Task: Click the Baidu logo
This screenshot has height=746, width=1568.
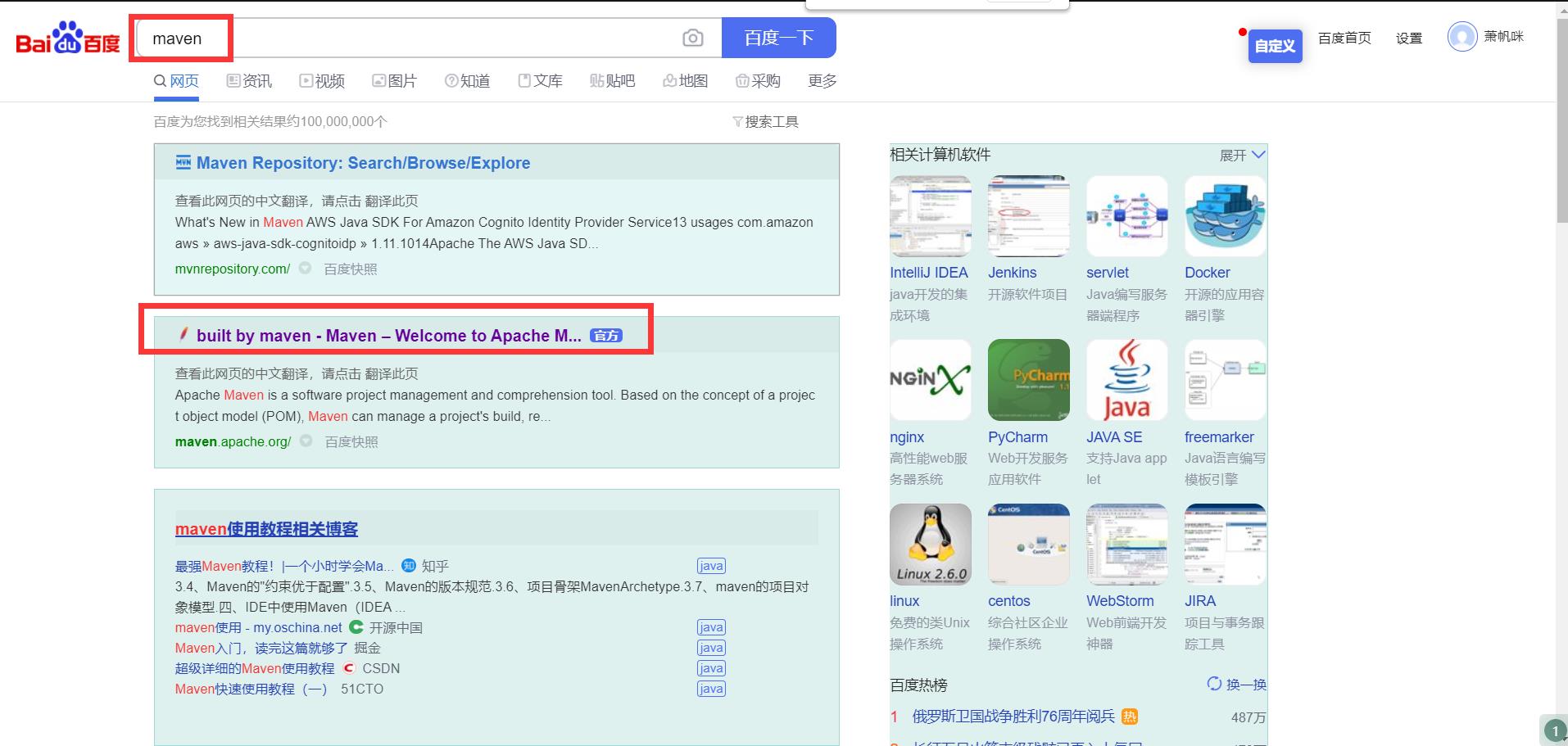Action: coord(68,38)
